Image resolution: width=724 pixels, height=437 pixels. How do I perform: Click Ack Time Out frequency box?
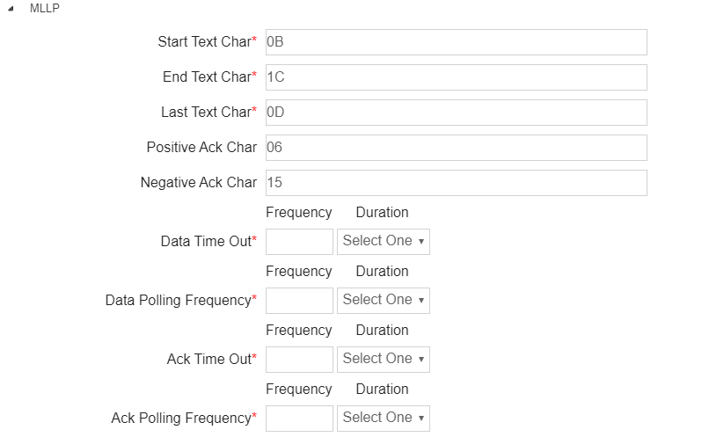[299, 360]
